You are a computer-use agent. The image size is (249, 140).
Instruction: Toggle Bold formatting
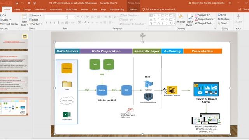pos(46,23)
